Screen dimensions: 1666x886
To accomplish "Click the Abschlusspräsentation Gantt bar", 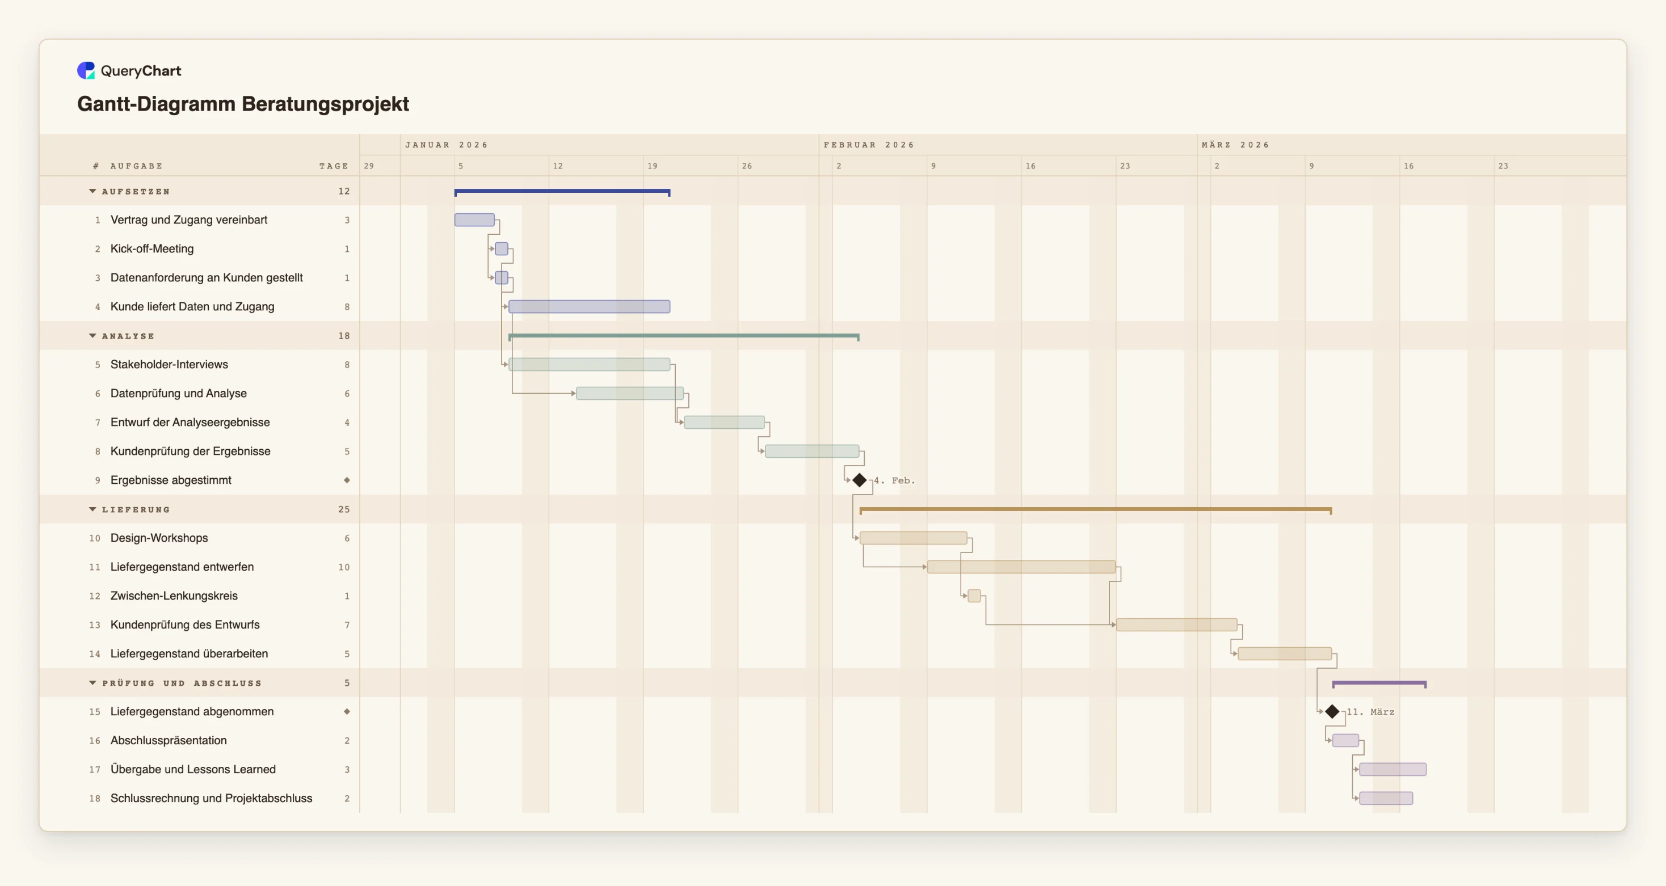I will (x=1345, y=740).
